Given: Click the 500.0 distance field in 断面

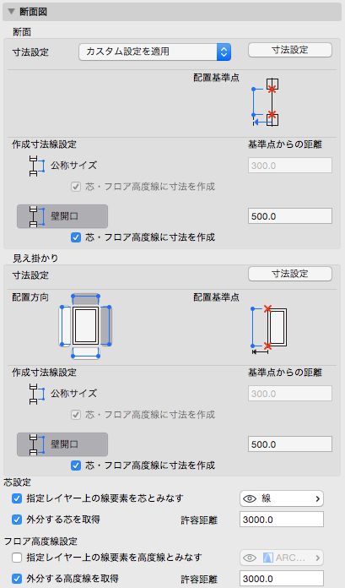Looking at the screenshot, I should [290, 216].
